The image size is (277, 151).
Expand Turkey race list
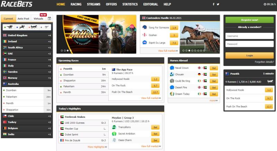tap(27, 122)
